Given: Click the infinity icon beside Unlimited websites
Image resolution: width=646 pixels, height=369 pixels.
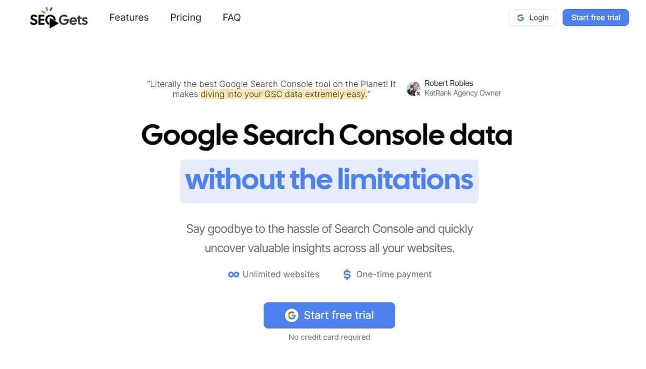Looking at the screenshot, I should (233, 274).
